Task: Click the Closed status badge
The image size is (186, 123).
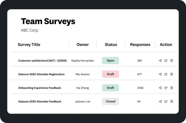Action: [111, 101]
